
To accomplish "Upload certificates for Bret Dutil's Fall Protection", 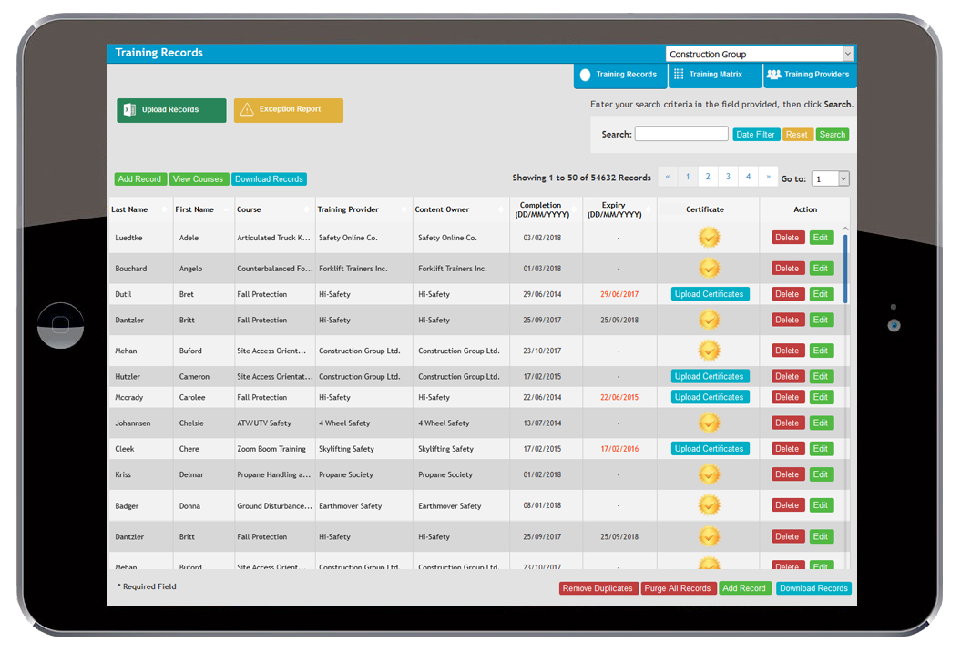I will [710, 293].
